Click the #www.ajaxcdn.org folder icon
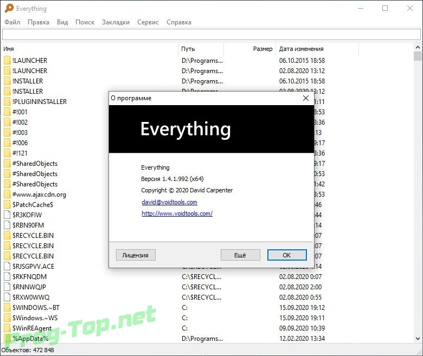Viewport: 423px width, 356px height. click(7, 195)
